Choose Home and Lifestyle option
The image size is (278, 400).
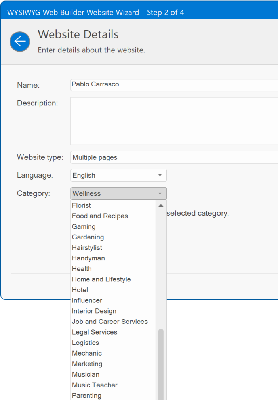pos(113,279)
